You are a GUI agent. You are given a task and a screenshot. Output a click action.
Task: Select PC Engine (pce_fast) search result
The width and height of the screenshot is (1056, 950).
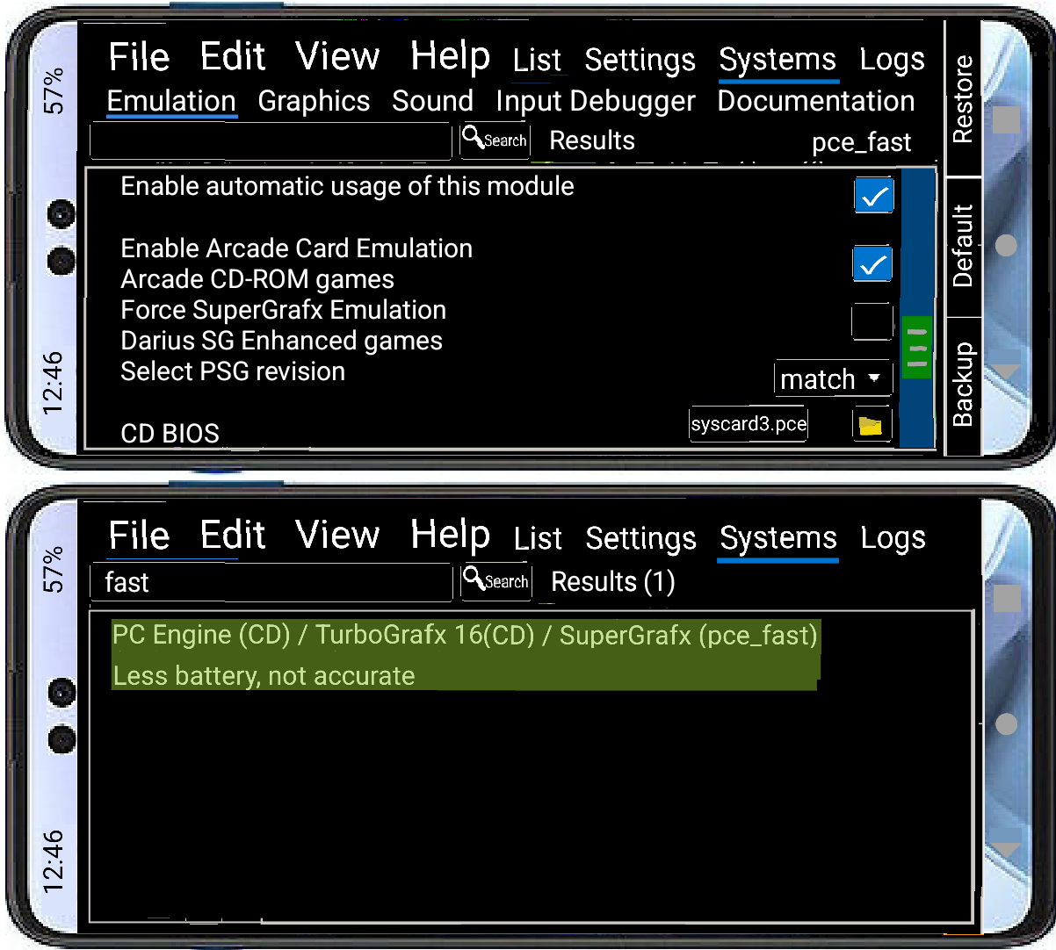pos(465,635)
